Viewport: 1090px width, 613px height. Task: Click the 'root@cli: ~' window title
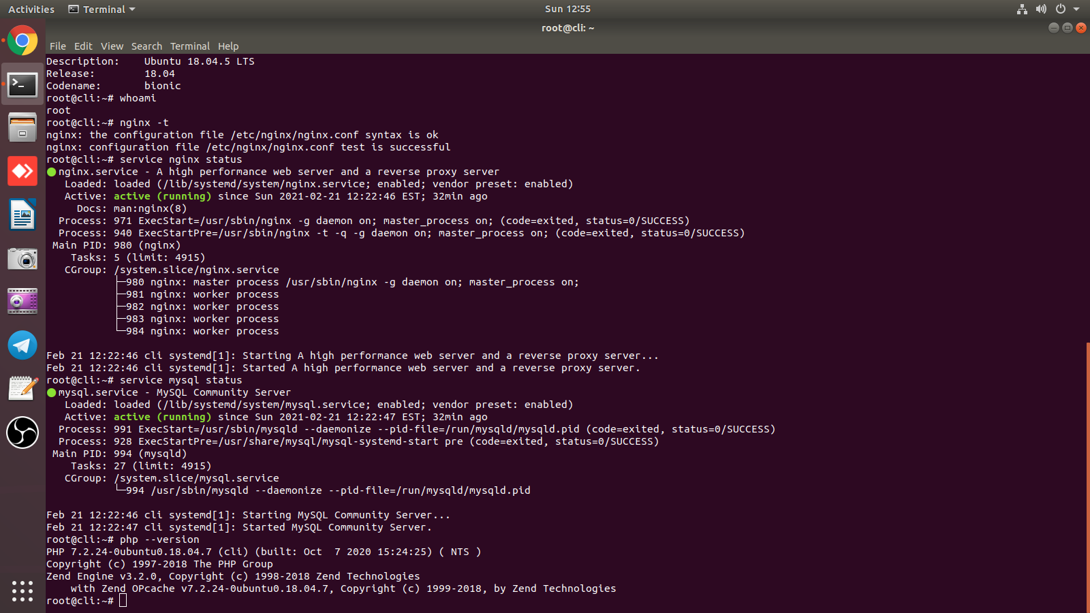click(567, 28)
